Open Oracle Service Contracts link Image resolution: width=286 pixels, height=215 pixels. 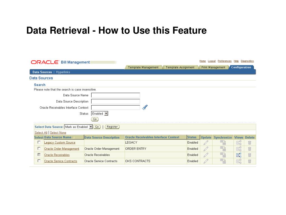click(61, 161)
